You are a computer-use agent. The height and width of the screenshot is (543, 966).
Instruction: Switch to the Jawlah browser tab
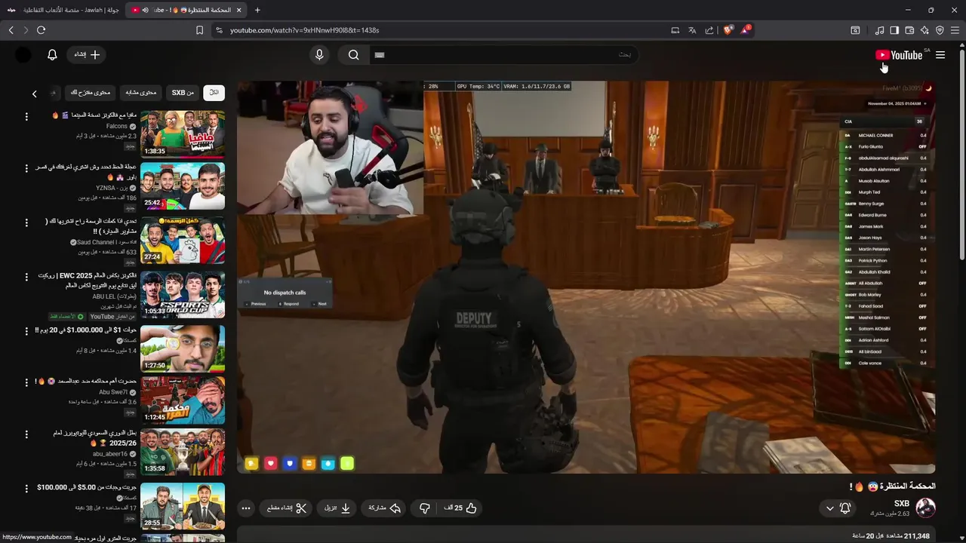pyautogui.click(x=63, y=10)
